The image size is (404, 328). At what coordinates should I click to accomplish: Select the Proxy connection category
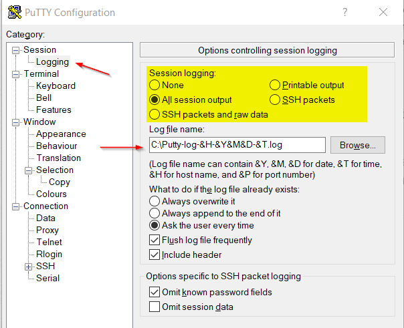pos(47,230)
